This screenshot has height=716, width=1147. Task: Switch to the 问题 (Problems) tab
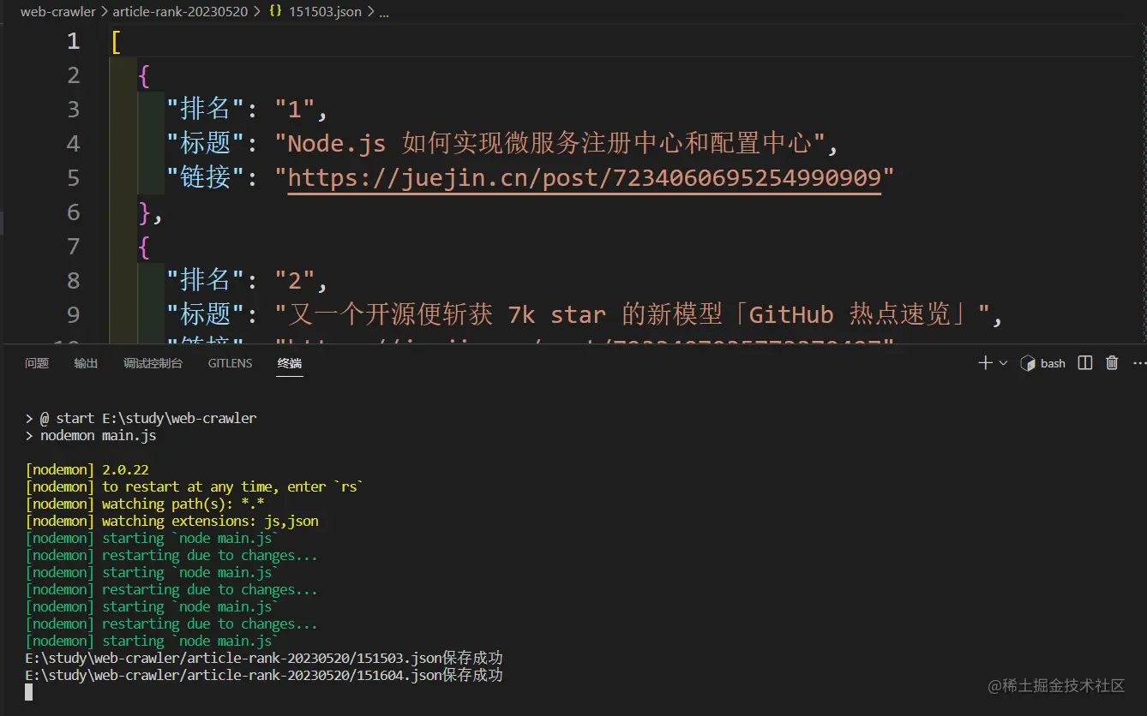point(37,363)
